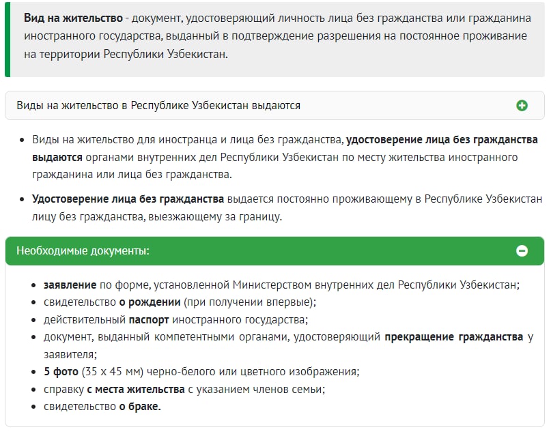Screen dimensions: 551x436
Task: Click the green plus icon on residence permits accordion
Action: point(522,106)
